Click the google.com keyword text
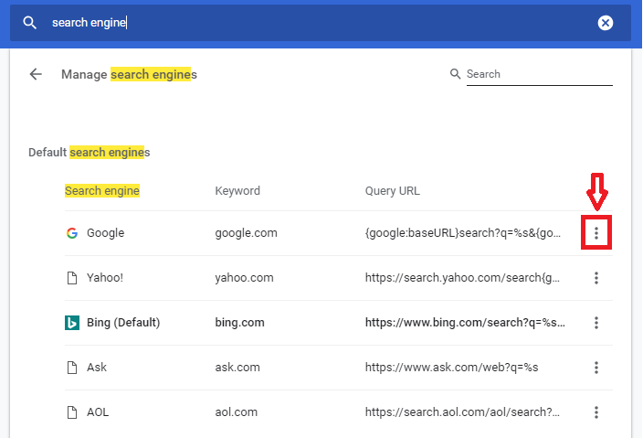The image size is (643, 438). pos(246,233)
